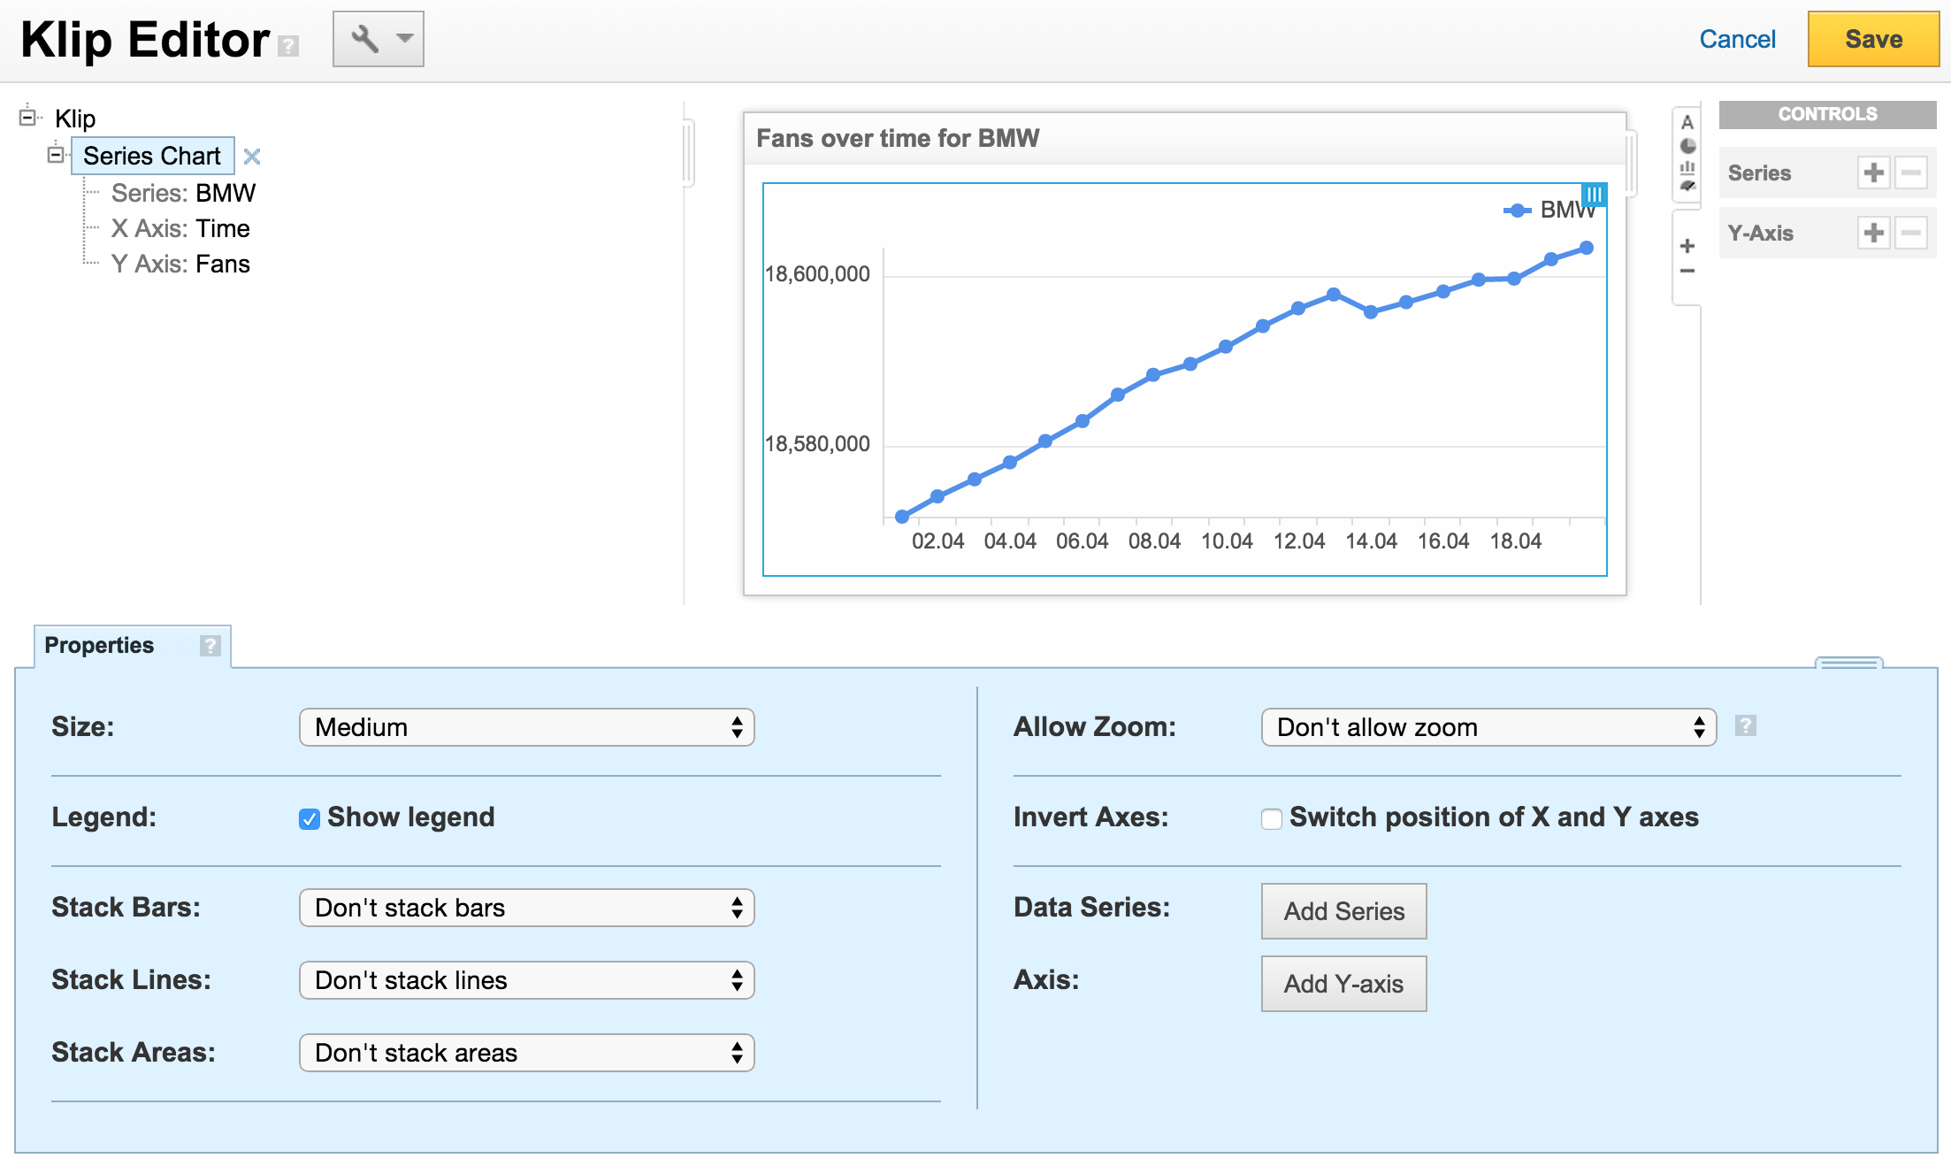Select the Klip tree root

75,119
